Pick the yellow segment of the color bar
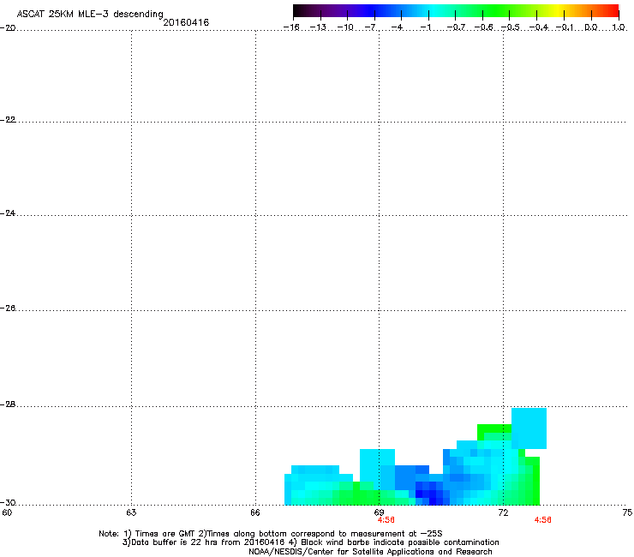This screenshot has height=557, width=634. click(558, 11)
